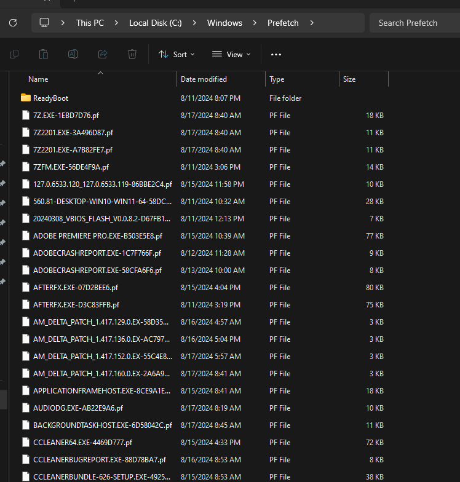Image resolution: width=460 pixels, height=482 pixels.
Task: Select AM_DELTA_PATCH_1.417.152.0.EX-55C4E8... file
Action: (x=103, y=357)
